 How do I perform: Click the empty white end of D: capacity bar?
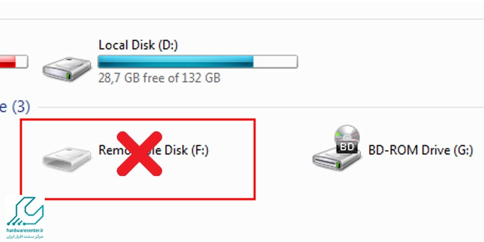tap(275, 62)
